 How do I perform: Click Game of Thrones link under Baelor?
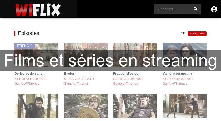click(x=76, y=84)
